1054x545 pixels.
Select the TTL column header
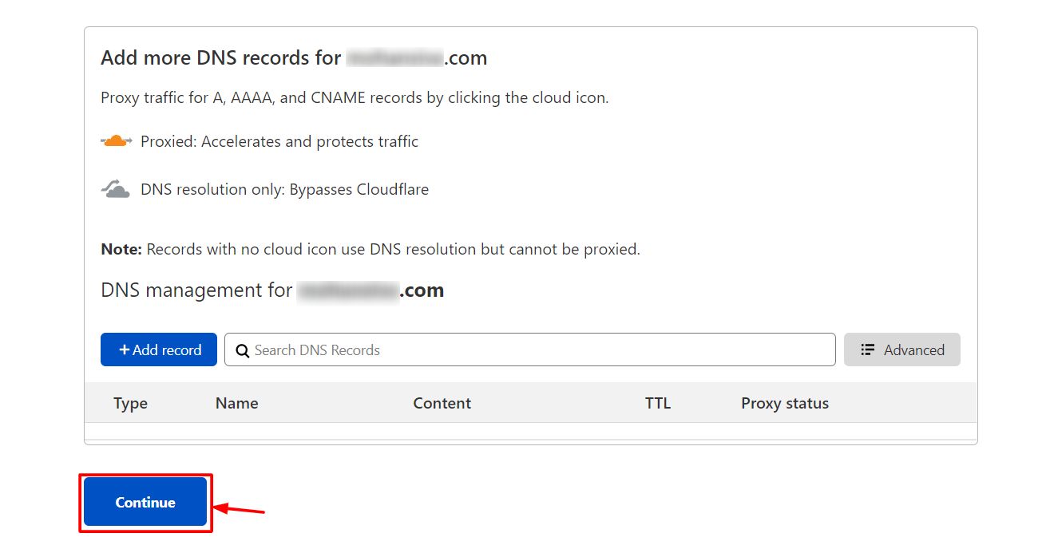(657, 403)
